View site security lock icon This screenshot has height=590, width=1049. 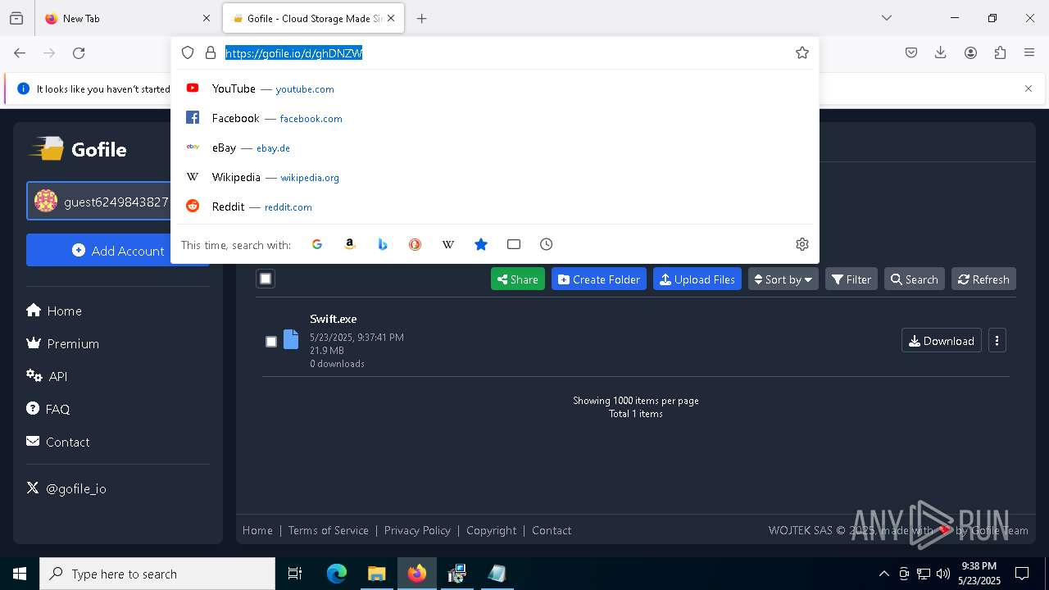pyautogui.click(x=211, y=52)
